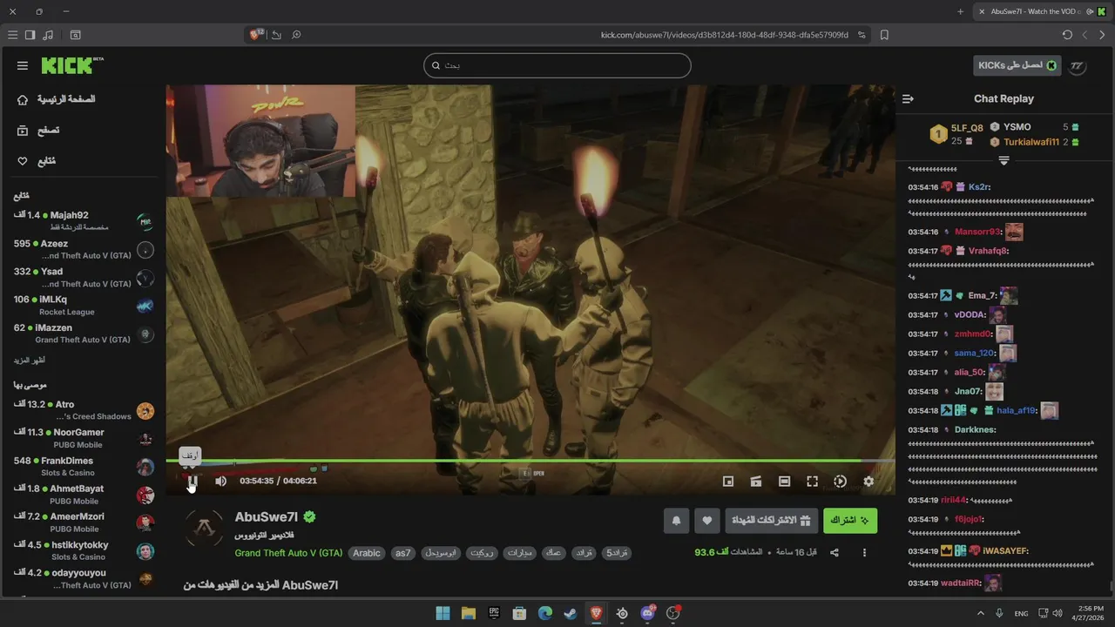Enable picture-in-picture mode for the video
1115x627 pixels.
pos(728,481)
